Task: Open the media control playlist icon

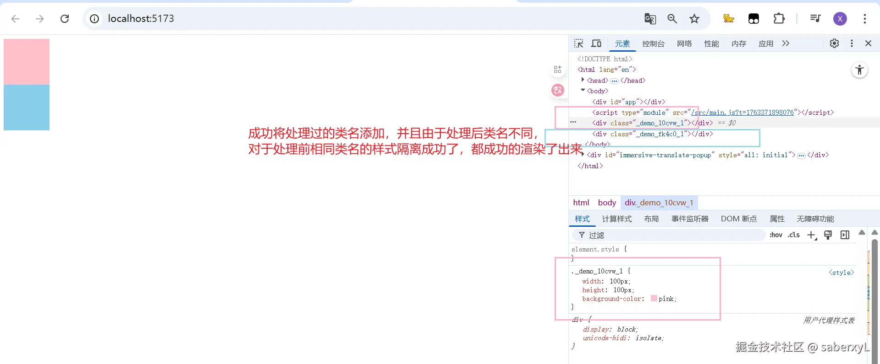Action: pyautogui.click(x=815, y=19)
